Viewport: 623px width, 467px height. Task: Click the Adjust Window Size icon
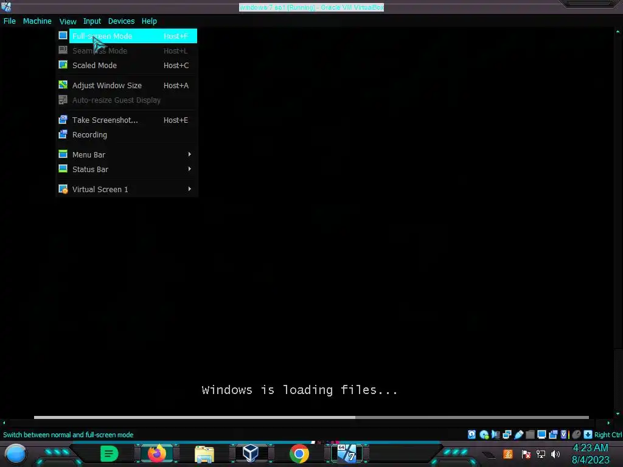click(63, 85)
